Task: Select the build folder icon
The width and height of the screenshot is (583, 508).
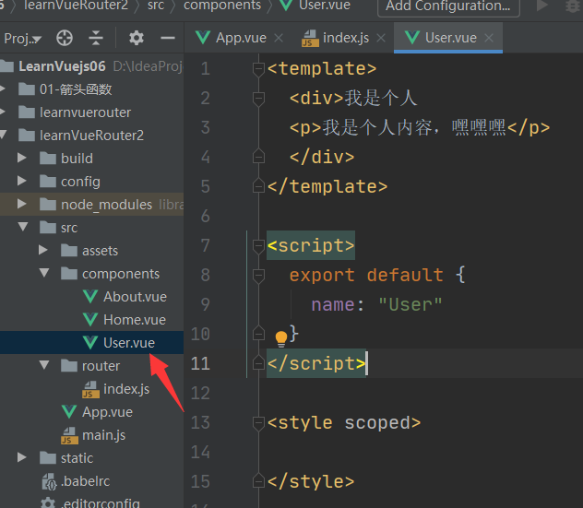Action: [x=48, y=159]
